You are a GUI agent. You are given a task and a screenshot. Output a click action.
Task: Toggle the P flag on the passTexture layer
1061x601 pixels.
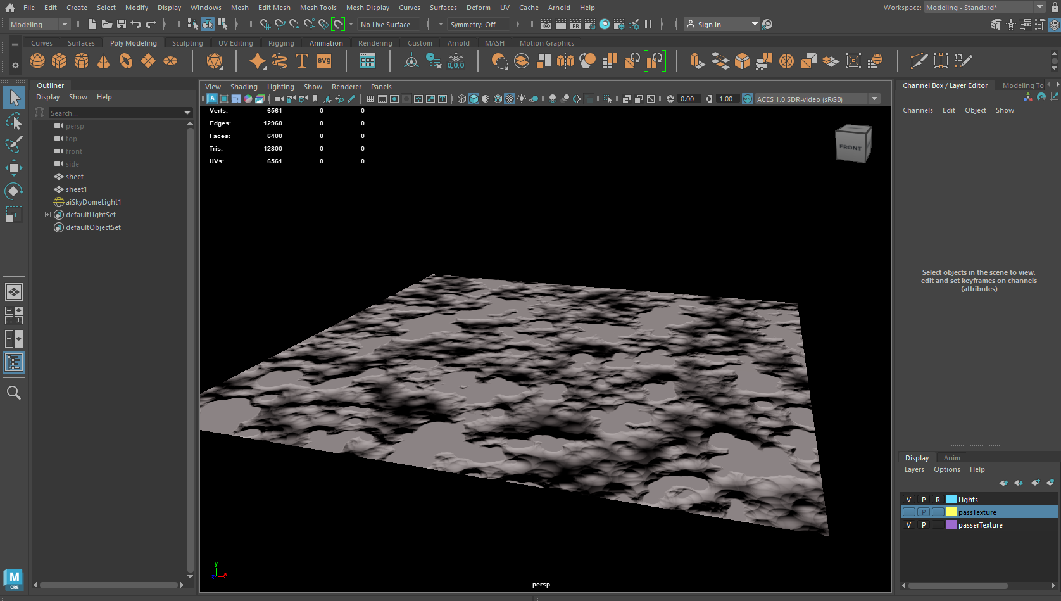[x=924, y=511]
